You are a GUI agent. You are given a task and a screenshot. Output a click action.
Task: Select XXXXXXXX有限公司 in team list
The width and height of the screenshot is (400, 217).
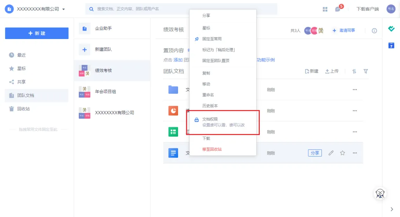(x=112, y=113)
